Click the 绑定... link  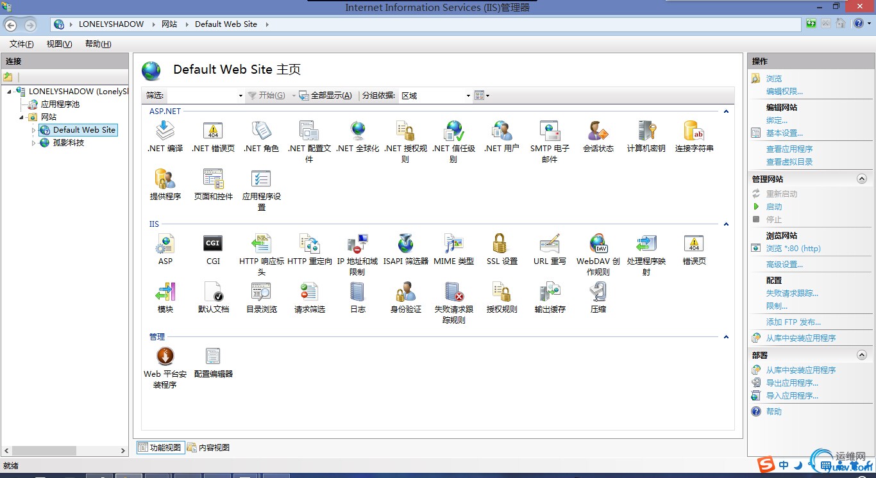[x=777, y=120]
